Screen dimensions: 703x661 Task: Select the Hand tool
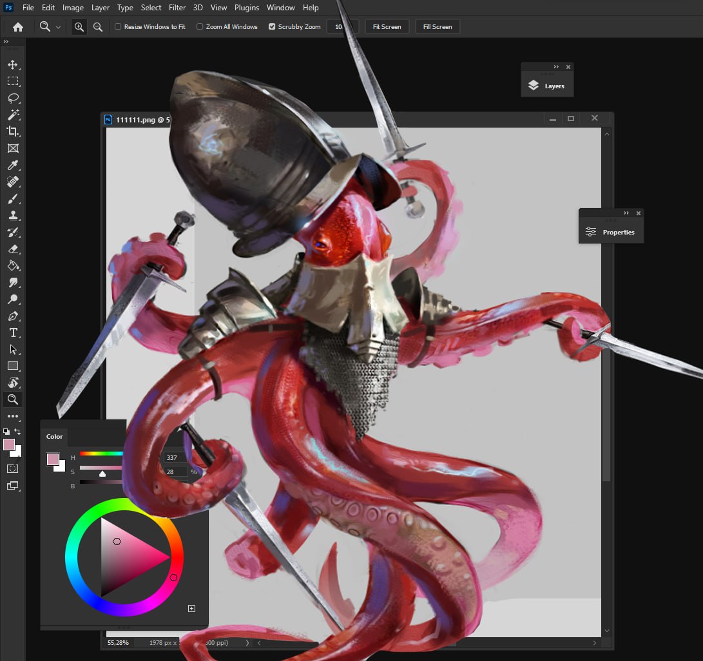[12, 383]
